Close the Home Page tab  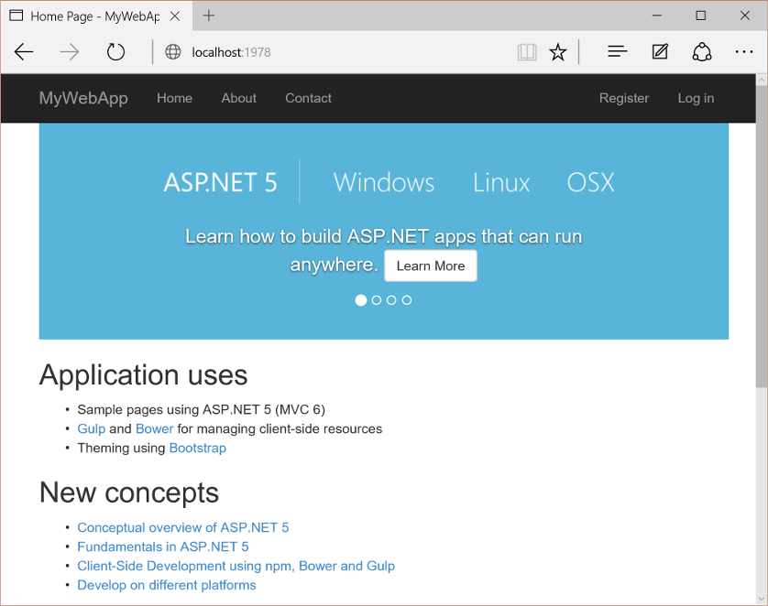174,16
